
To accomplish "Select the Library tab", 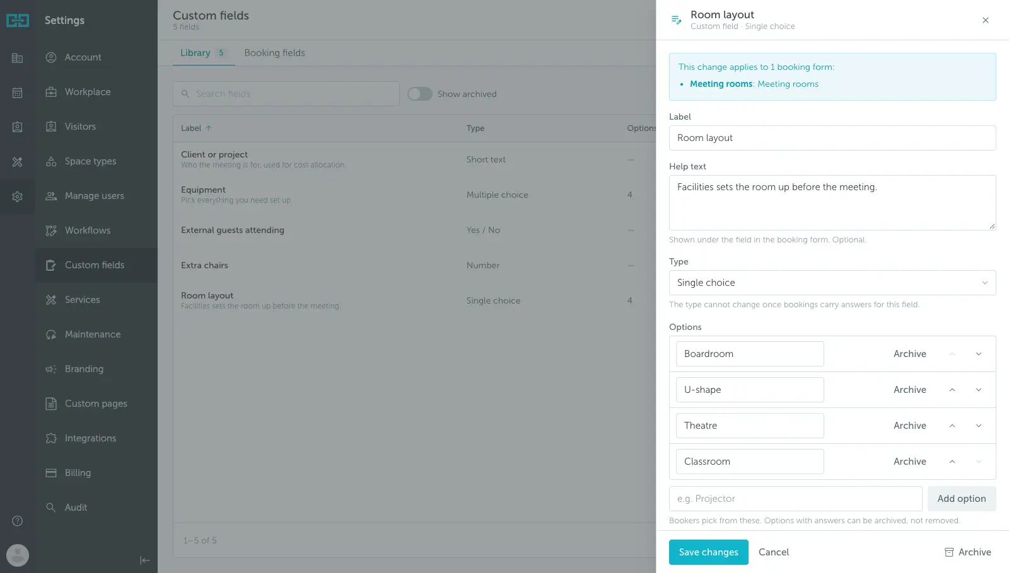I will click(203, 53).
